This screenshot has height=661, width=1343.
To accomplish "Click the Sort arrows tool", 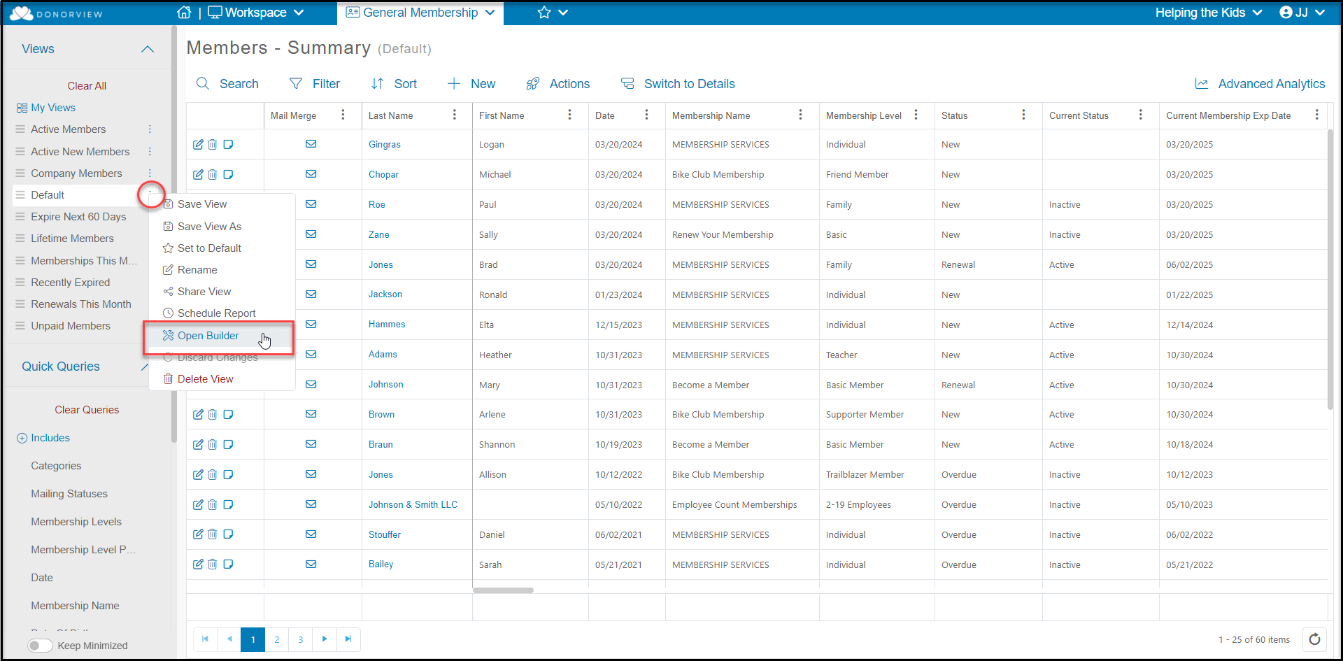I will click(394, 84).
